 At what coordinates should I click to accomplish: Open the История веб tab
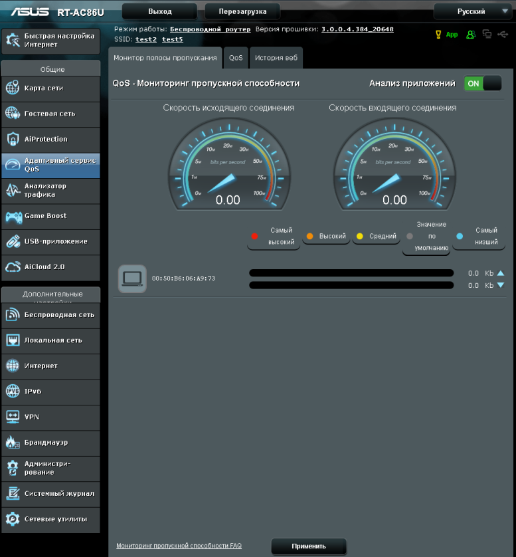point(276,58)
